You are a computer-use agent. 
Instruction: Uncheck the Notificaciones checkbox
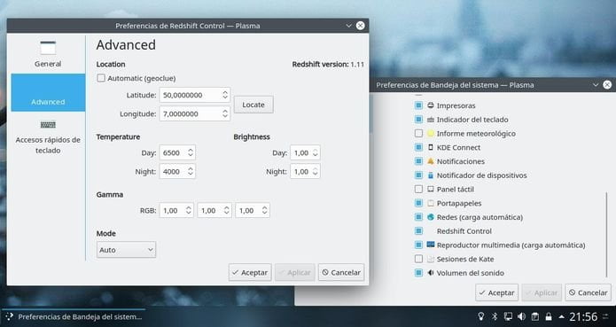point(418,161)
